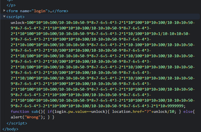Click the "login" attribute value

pyautogui.click(x=40, y=11)
